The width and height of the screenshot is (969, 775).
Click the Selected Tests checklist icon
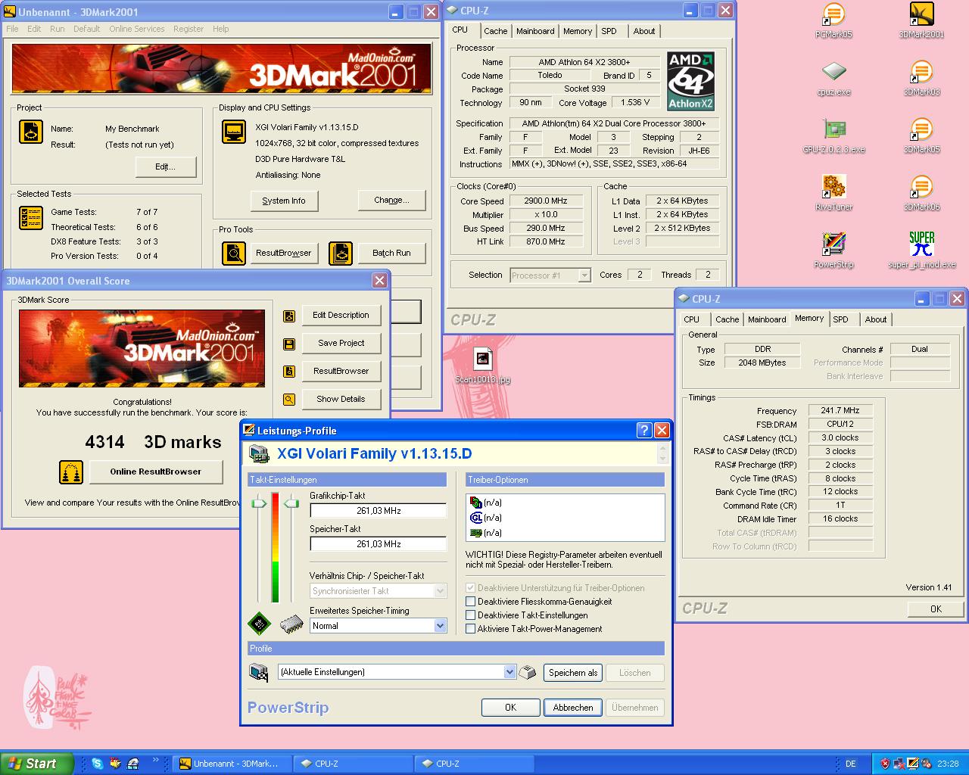(x=31, y=218)
